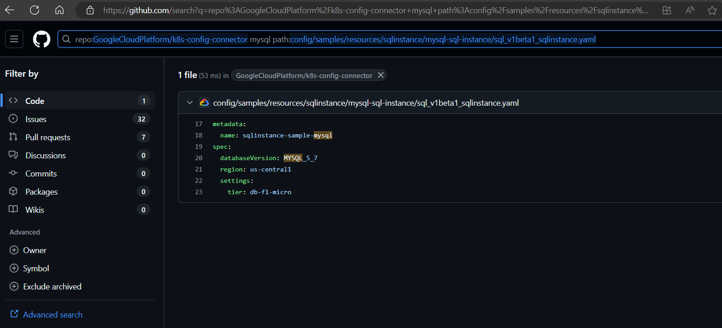Click line number 19 in code result
Screen dimensions: 722x328
click(x=198, y=147)
